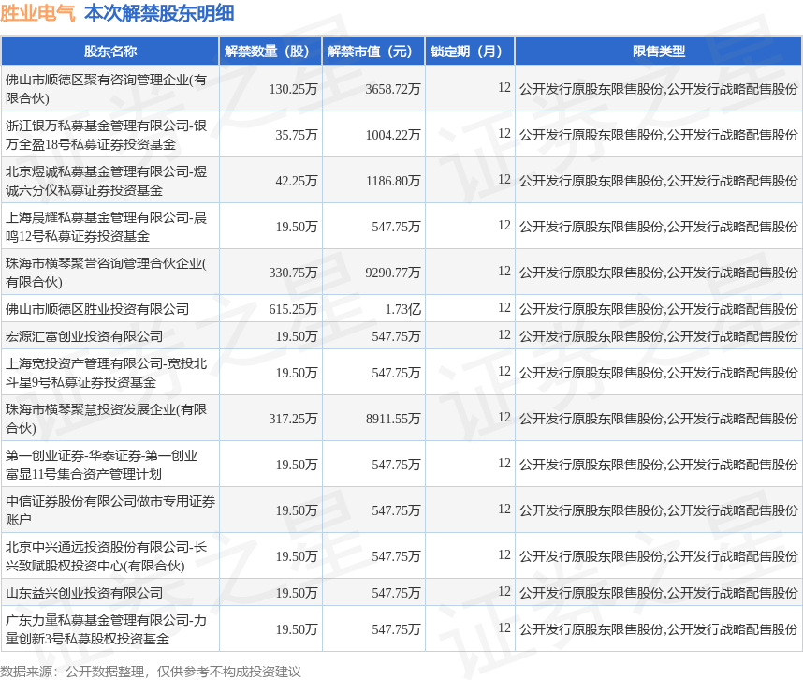Click the 19.50万 value in 山东益兴创业投资 row

coord(297,593)
